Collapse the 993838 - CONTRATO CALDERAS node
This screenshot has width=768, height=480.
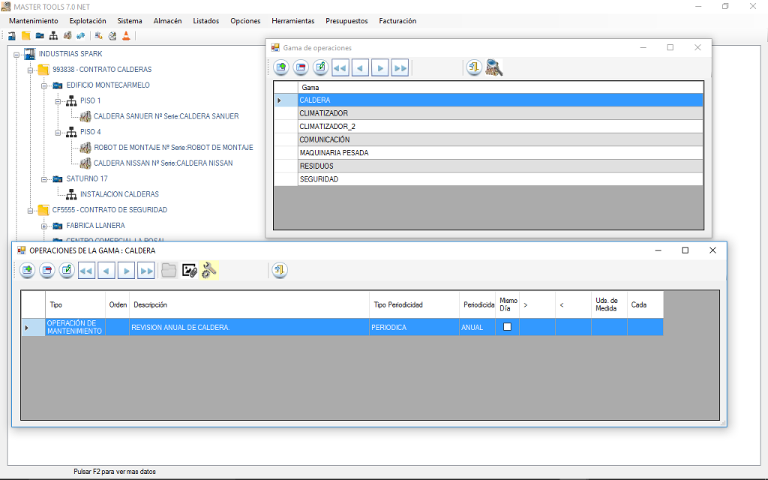31,70
